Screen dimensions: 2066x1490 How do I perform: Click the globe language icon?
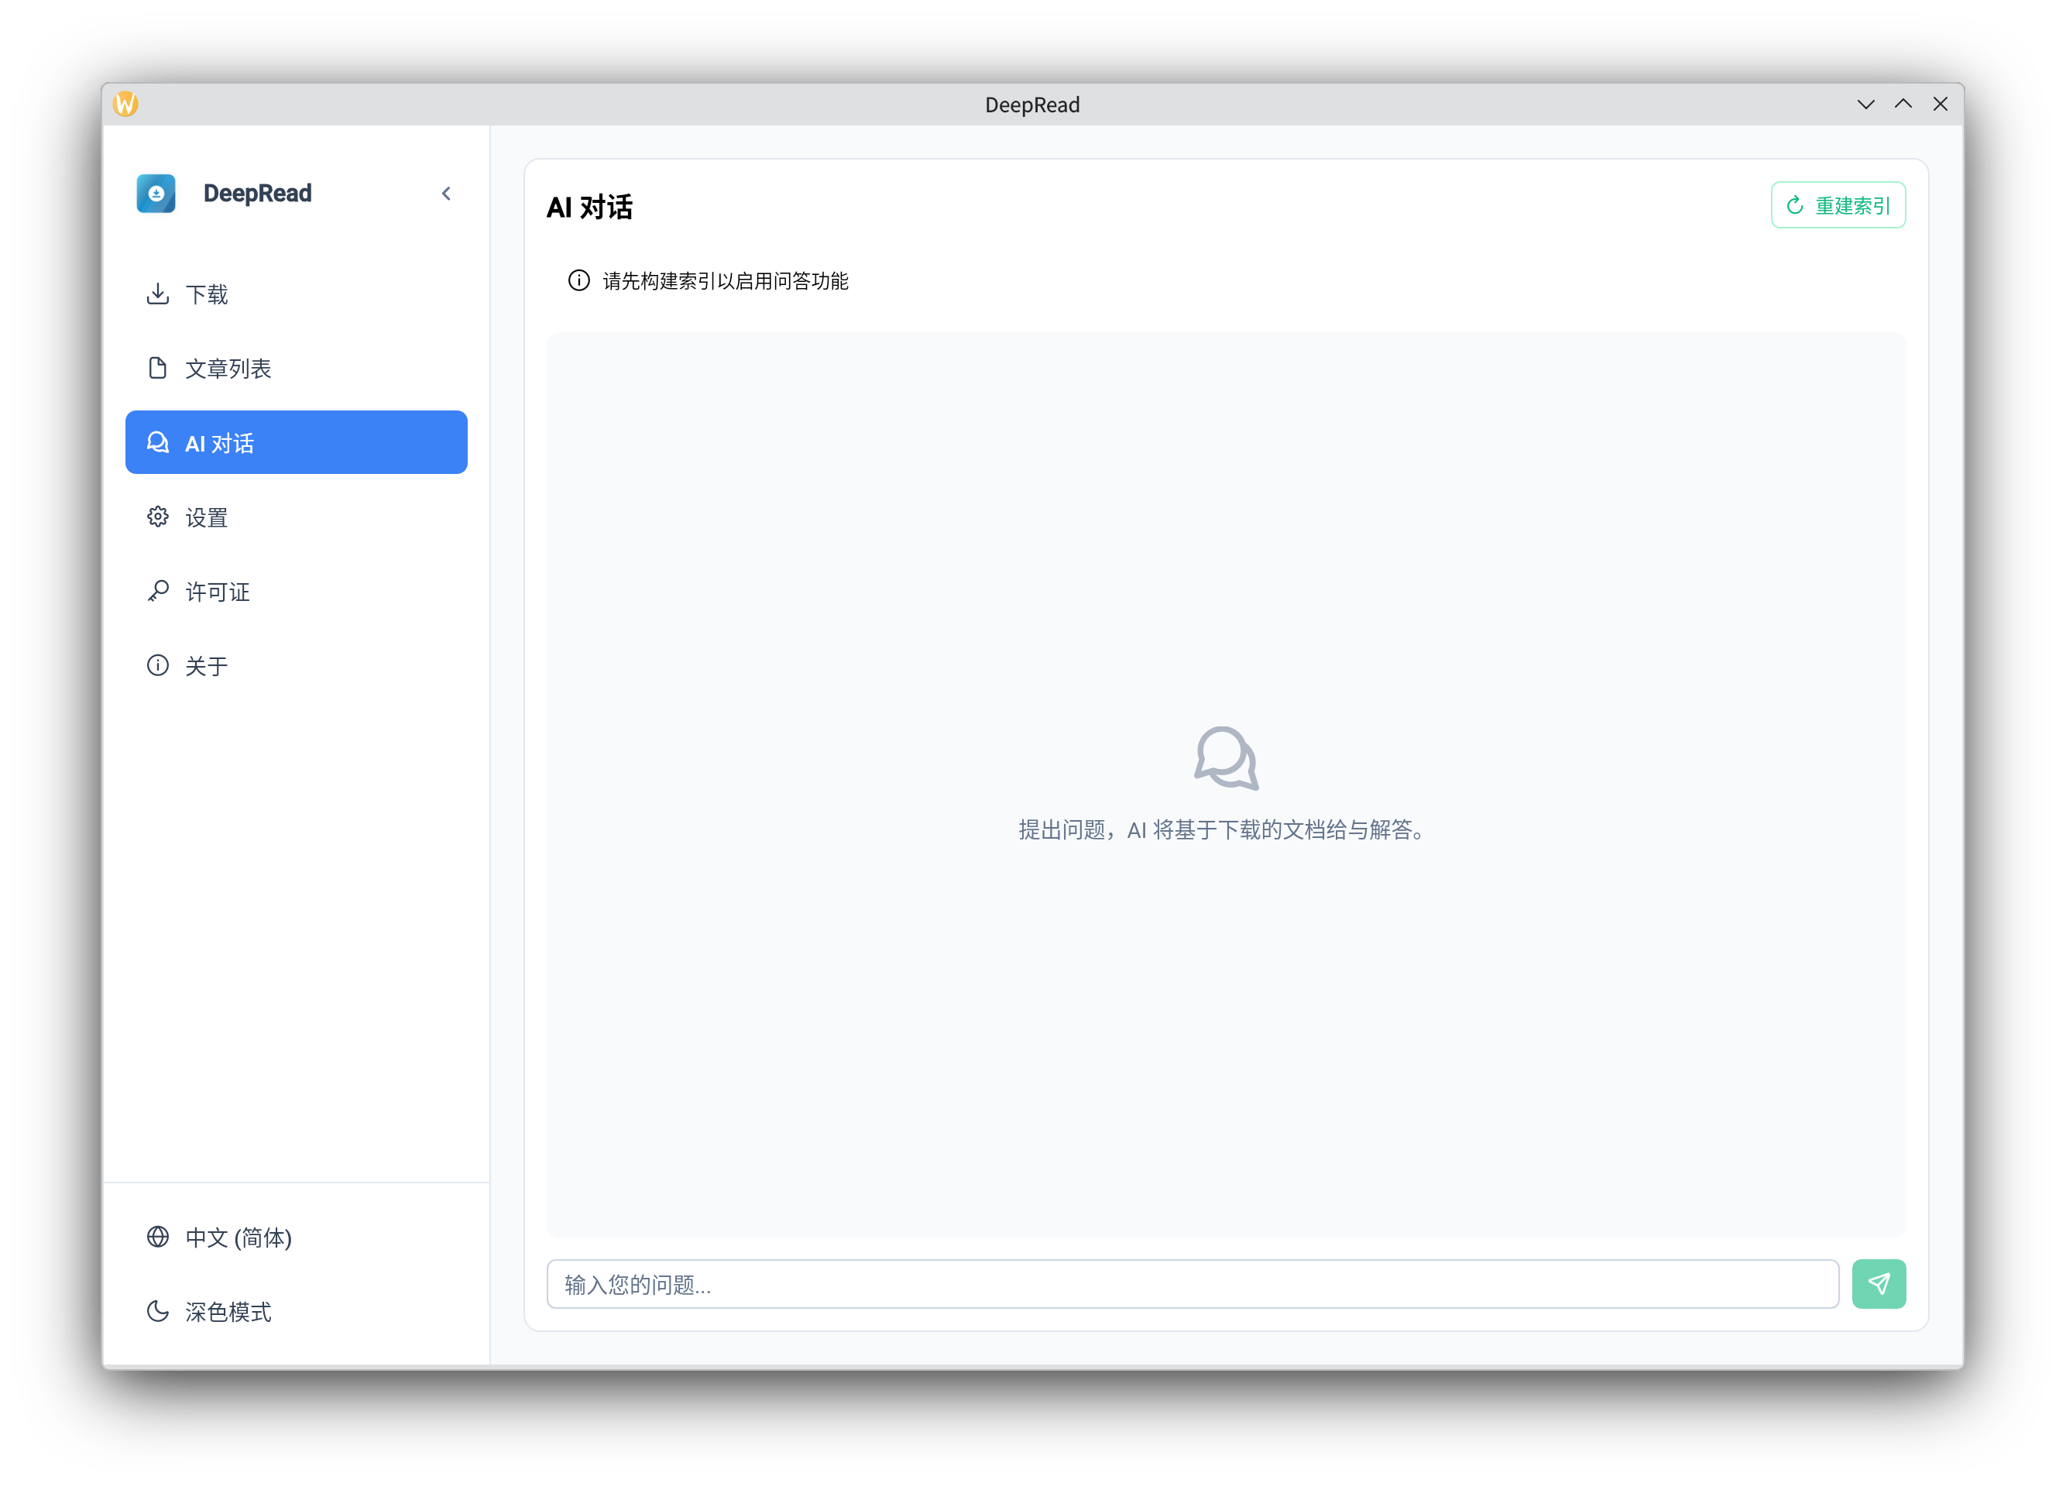click(158, 1237)
